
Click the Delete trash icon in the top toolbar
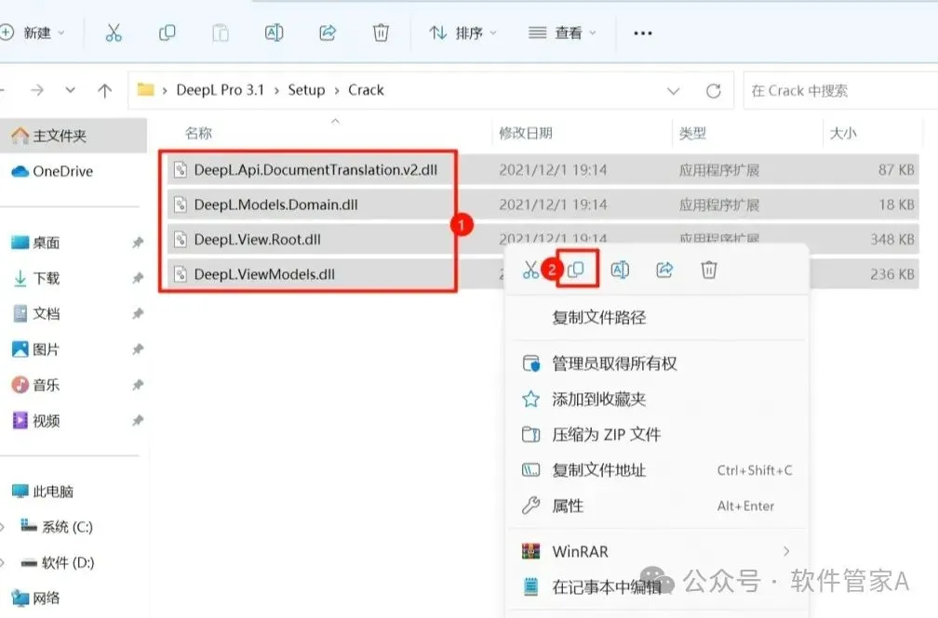(381, 33)
